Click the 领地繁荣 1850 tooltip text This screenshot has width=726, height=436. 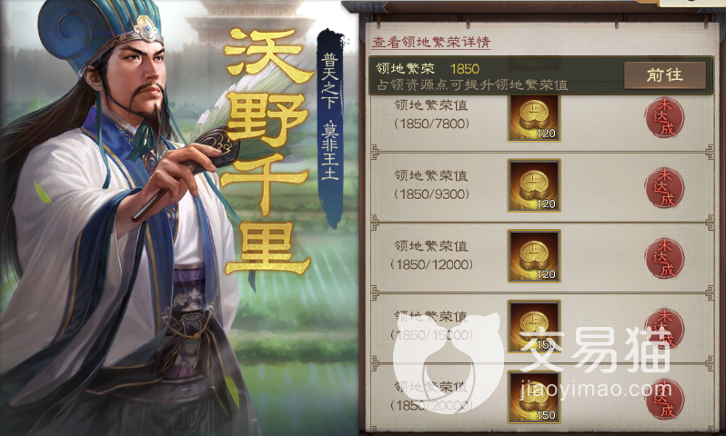click(x=428, y=69)
